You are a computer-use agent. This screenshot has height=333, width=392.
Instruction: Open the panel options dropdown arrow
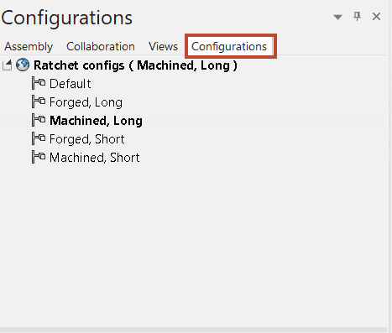coord(337,18)
